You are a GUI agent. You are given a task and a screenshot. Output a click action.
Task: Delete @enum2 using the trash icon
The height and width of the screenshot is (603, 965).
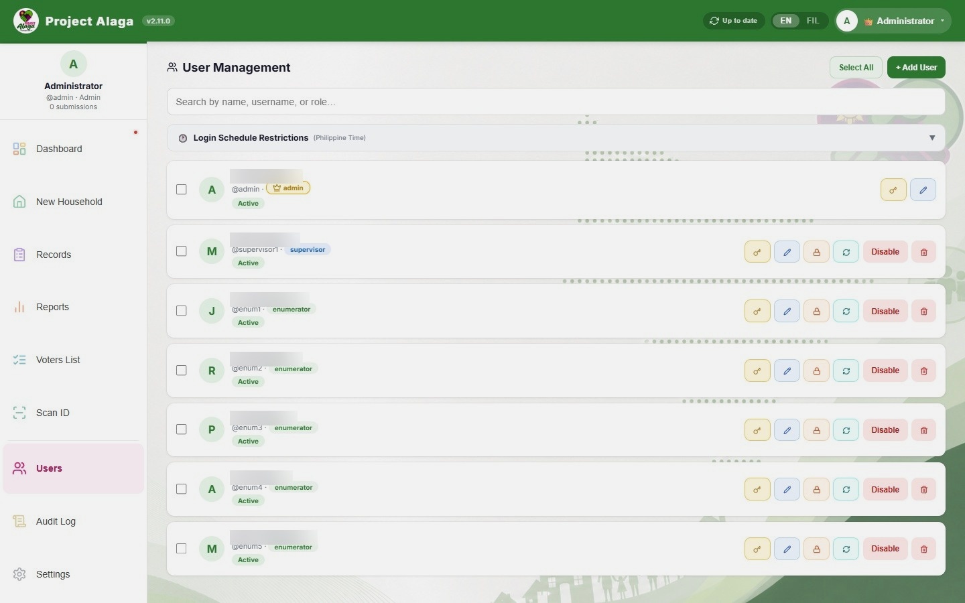pos(923,371)
